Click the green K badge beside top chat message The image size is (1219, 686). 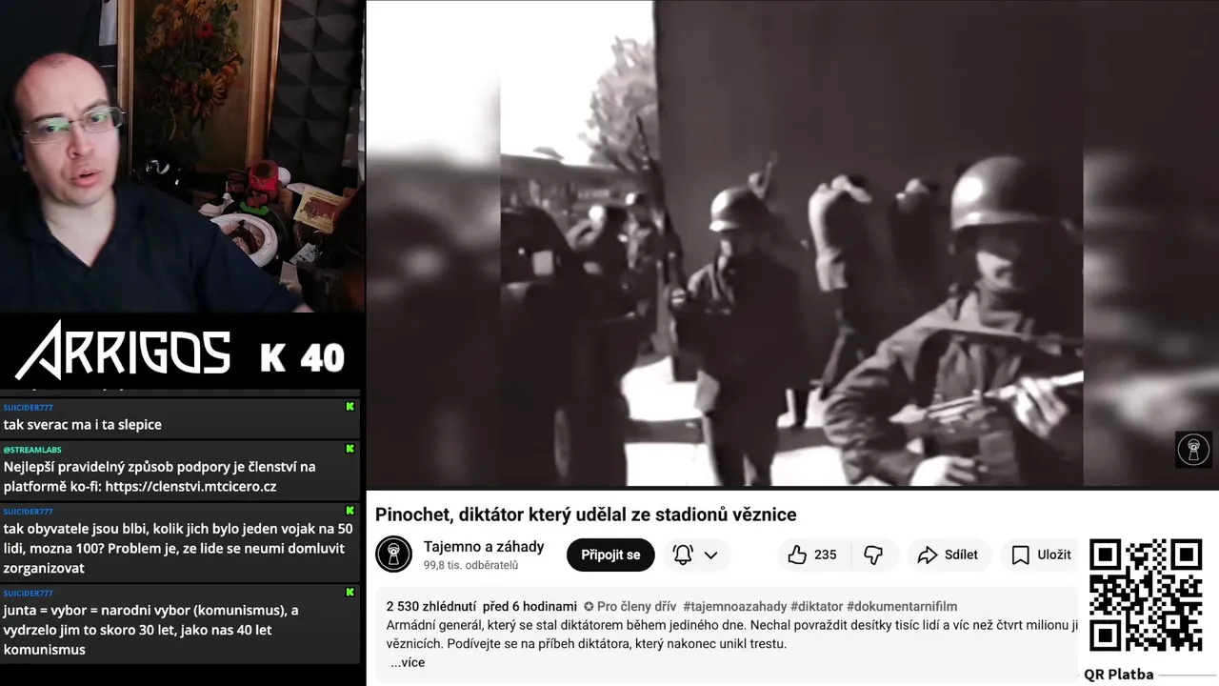coord(350,407)
